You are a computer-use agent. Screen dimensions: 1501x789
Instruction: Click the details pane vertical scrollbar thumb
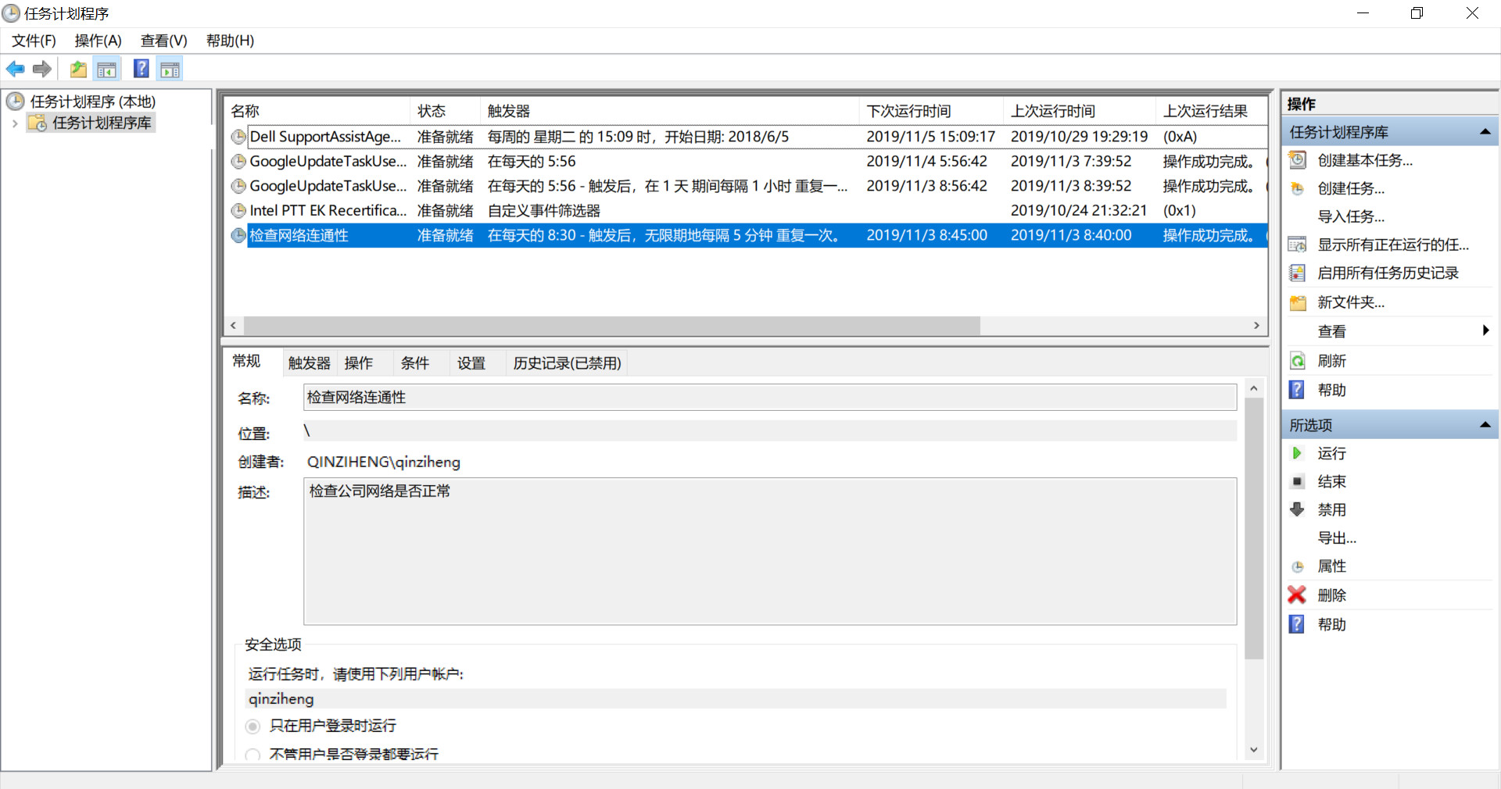pyautogui.click(x=1254, y=529)
